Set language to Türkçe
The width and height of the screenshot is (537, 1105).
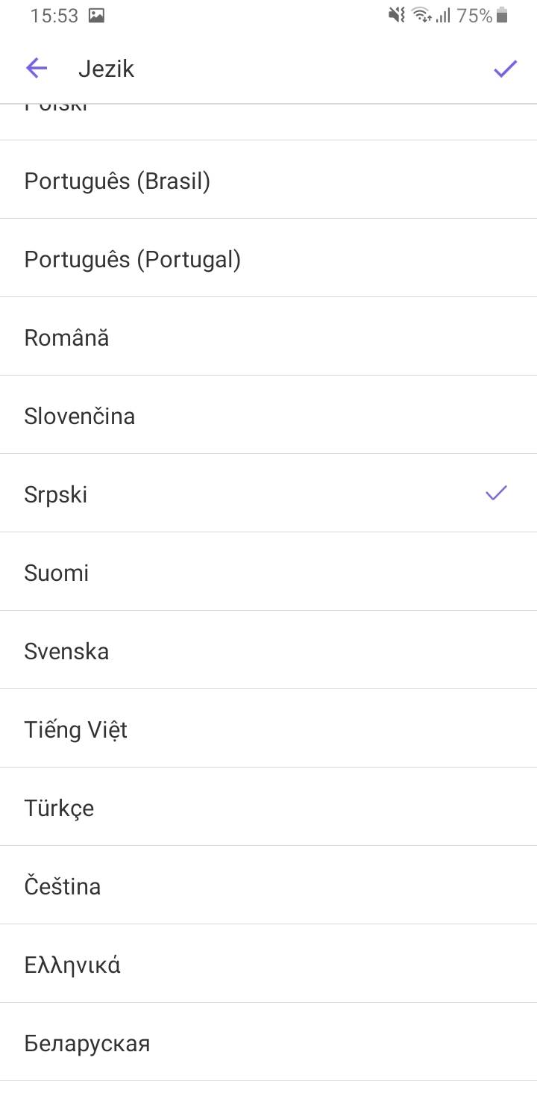[60, 808]
